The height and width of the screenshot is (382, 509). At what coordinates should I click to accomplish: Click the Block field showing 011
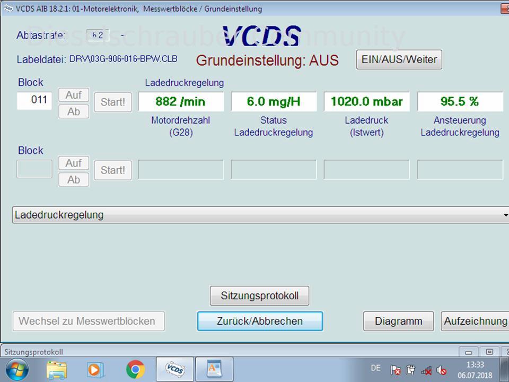(34, 101)
